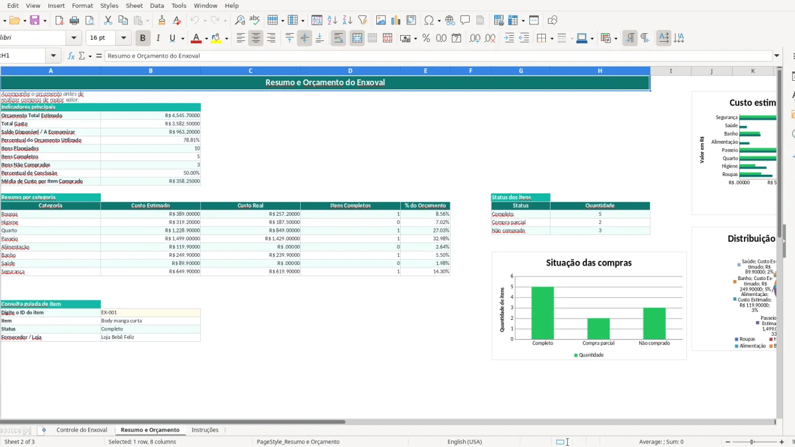Click the AutoFilter funnel icon
The image size is (795, 447).
(362, 21)
